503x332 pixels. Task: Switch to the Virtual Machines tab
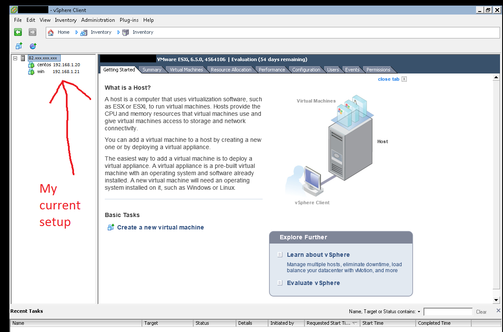(186, 70)
